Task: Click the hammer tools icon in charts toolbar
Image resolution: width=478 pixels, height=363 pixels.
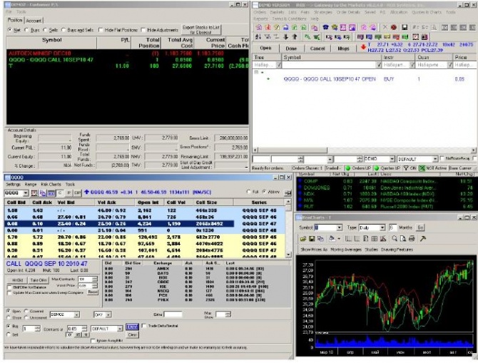Action: pyautogui.click(x=423, y=239)
